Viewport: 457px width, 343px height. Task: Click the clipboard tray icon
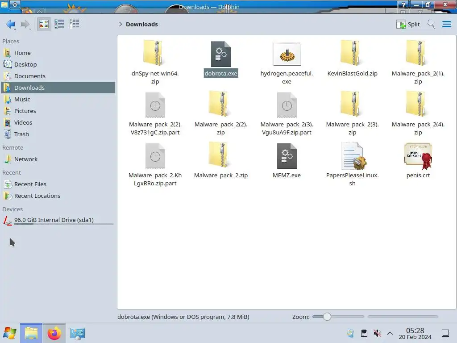click(364, 333)
